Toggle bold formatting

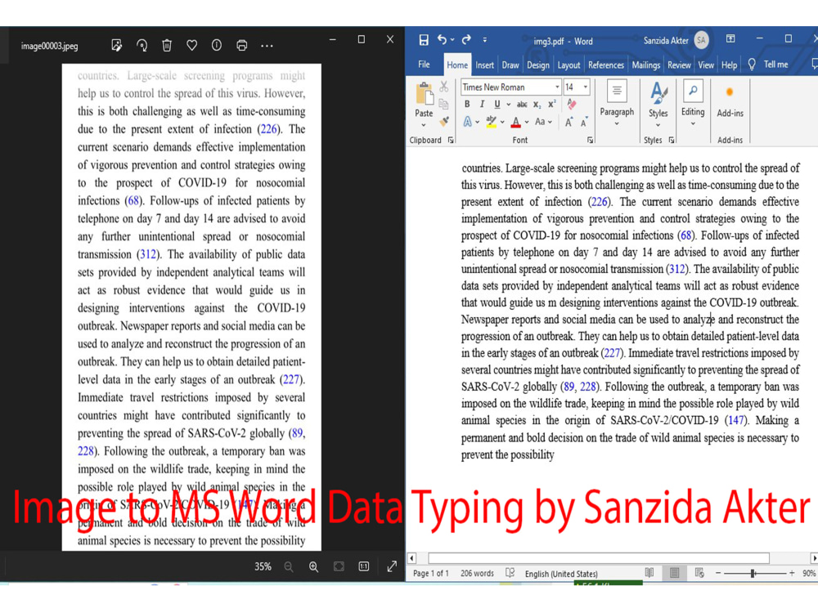click(467, 105)
